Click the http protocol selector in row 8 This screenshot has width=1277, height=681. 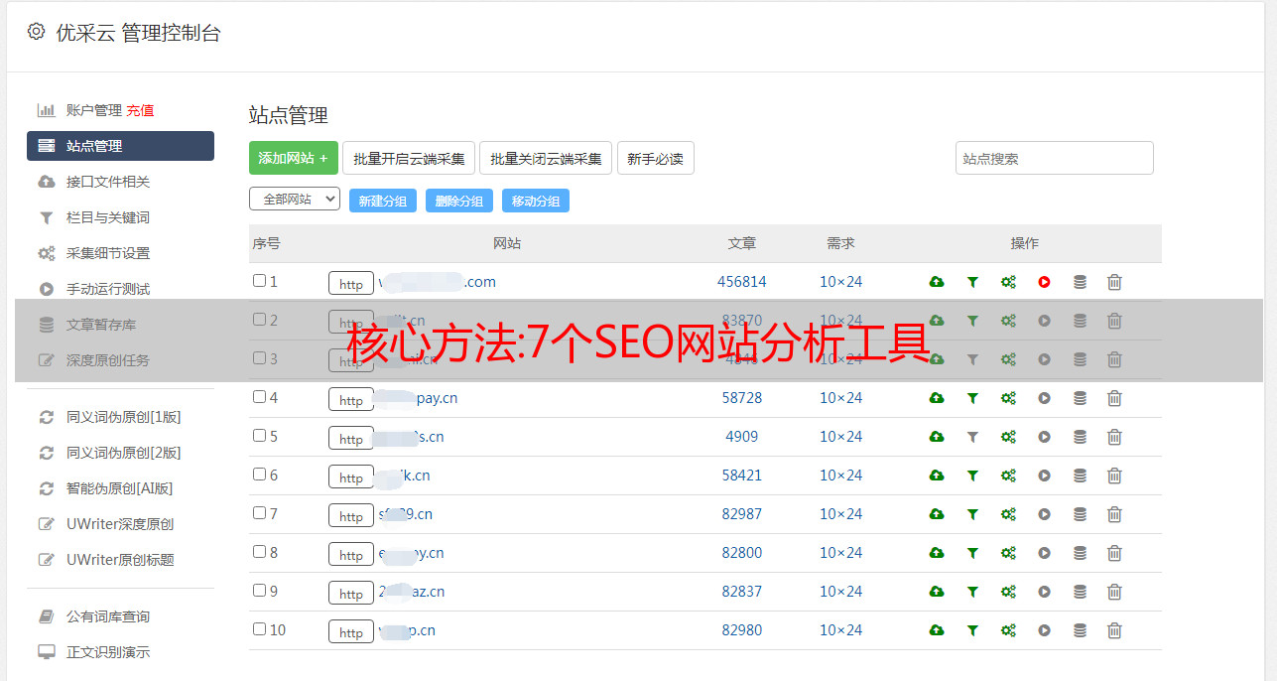pyautogui.click(x=351, y=554)
